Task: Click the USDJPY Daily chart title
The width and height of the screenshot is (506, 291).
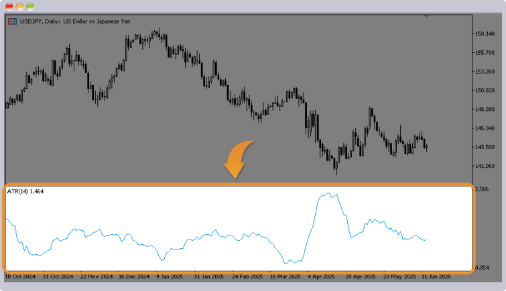Action: click(75, 21)
